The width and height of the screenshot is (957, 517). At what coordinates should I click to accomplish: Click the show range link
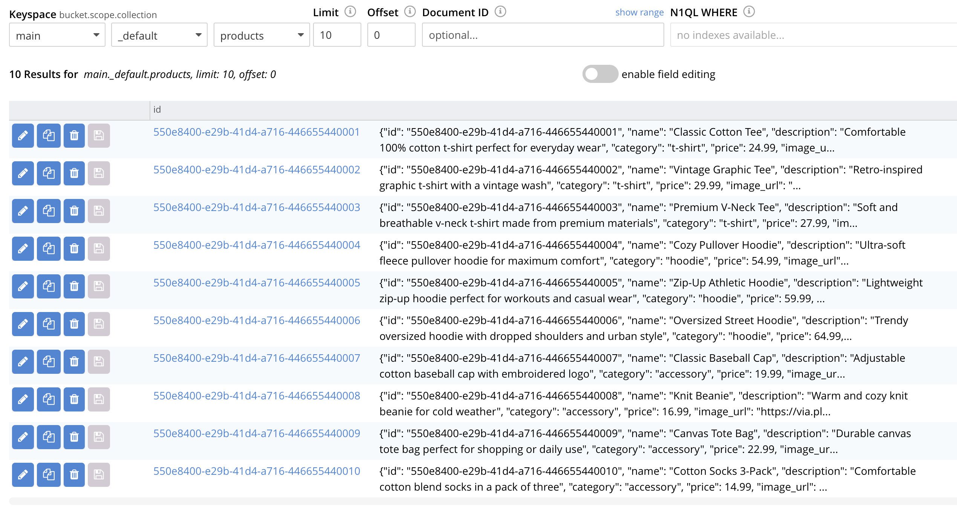(x=639, y=12)
